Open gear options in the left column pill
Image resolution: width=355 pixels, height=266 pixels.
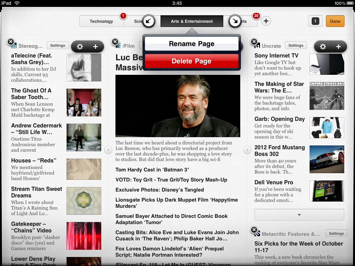[80, 47]
